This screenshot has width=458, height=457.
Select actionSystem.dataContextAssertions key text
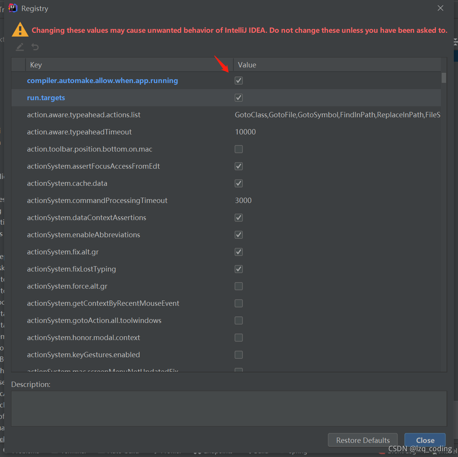86,218
